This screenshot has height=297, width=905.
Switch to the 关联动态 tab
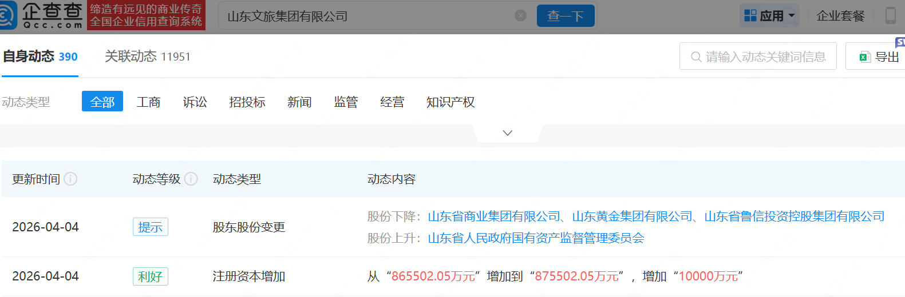coord(147,56)
